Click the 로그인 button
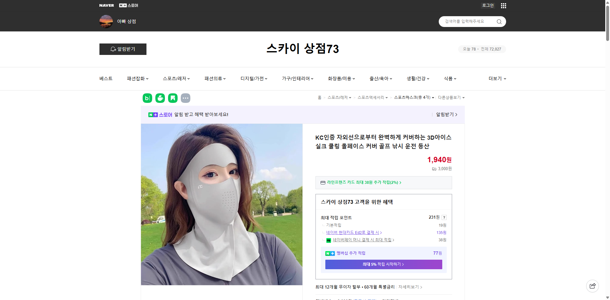This screenshot has height=300, width=610. point(488,5)
